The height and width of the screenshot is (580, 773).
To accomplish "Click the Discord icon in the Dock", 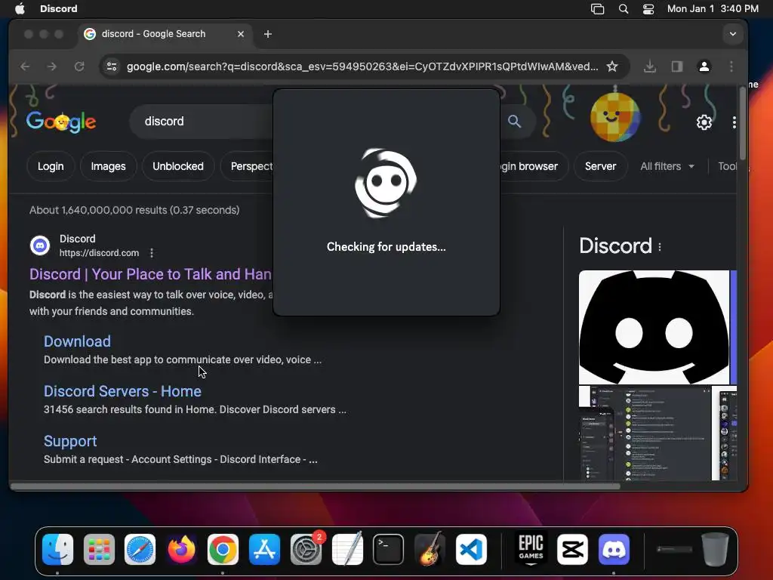I will [x=614, y=549].
